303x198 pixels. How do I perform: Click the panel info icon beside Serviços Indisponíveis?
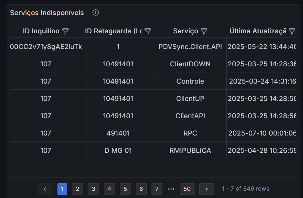[x=96, y=12]
